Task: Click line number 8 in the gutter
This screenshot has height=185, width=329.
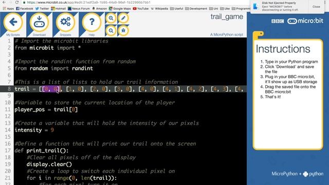Action: [x=9, y=89]
